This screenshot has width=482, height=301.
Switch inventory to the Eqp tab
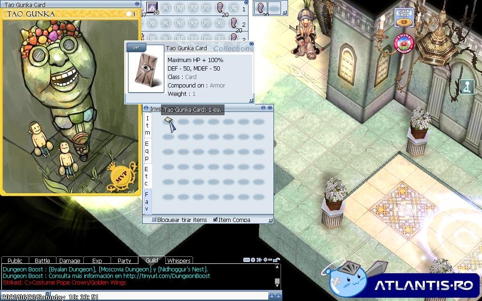pos(147,151)
